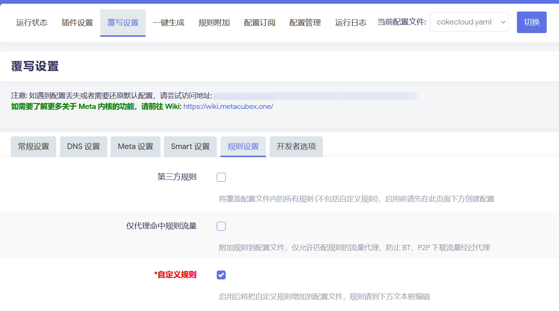Open the 一键生成 tab

(168, 23)
